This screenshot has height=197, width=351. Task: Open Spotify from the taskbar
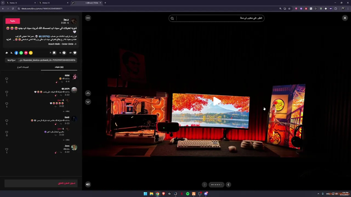pyautogui.click(x=188, y=194)
